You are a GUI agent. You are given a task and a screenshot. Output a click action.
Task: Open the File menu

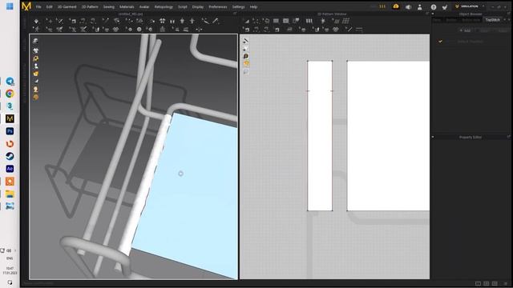(x=38, y=7)
